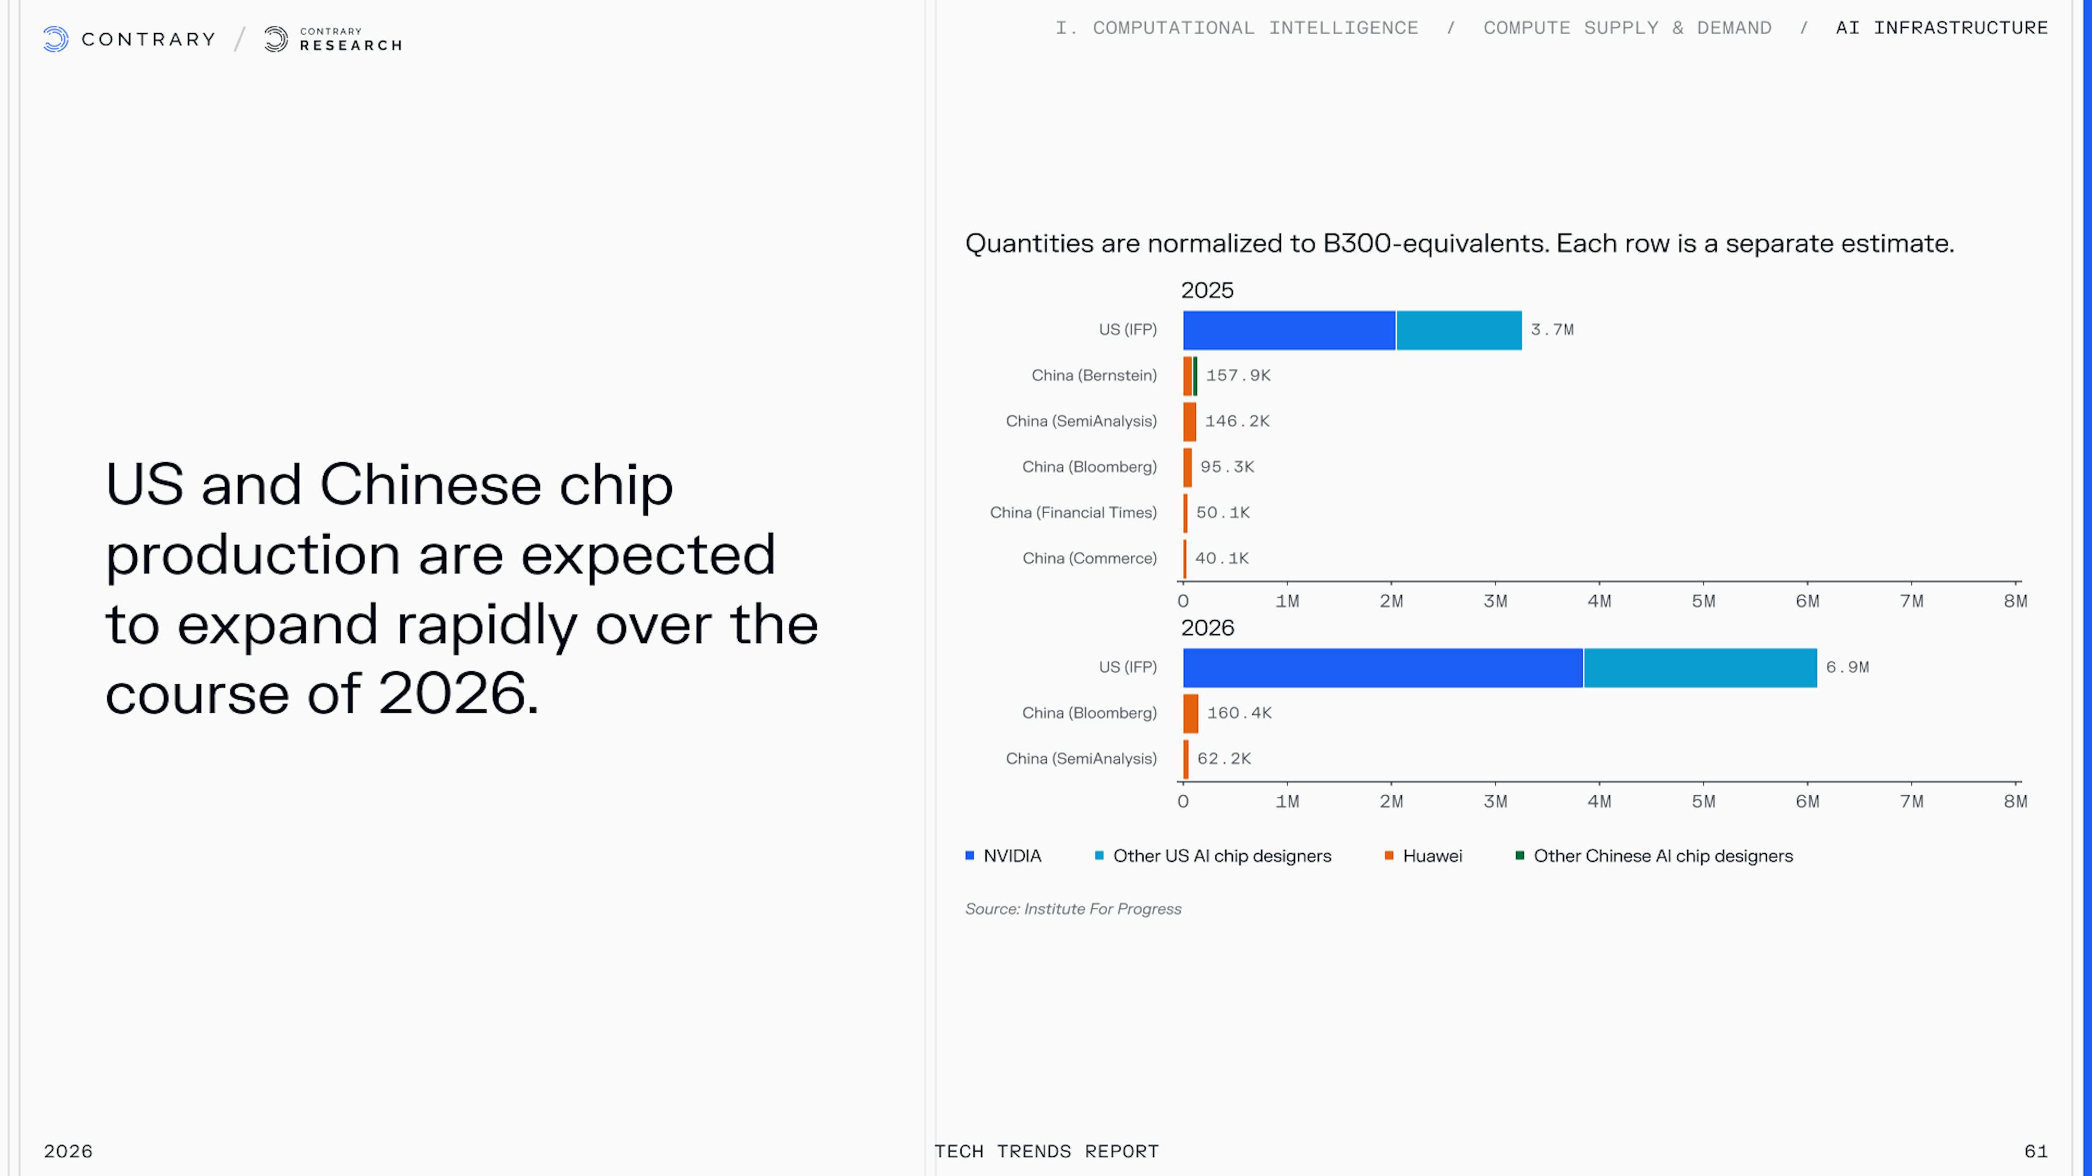Image resolution: width=2092 pixels, height=1176 pixels.
Task: Click the orange Huawei legend square
Action: click(1389, 855)
